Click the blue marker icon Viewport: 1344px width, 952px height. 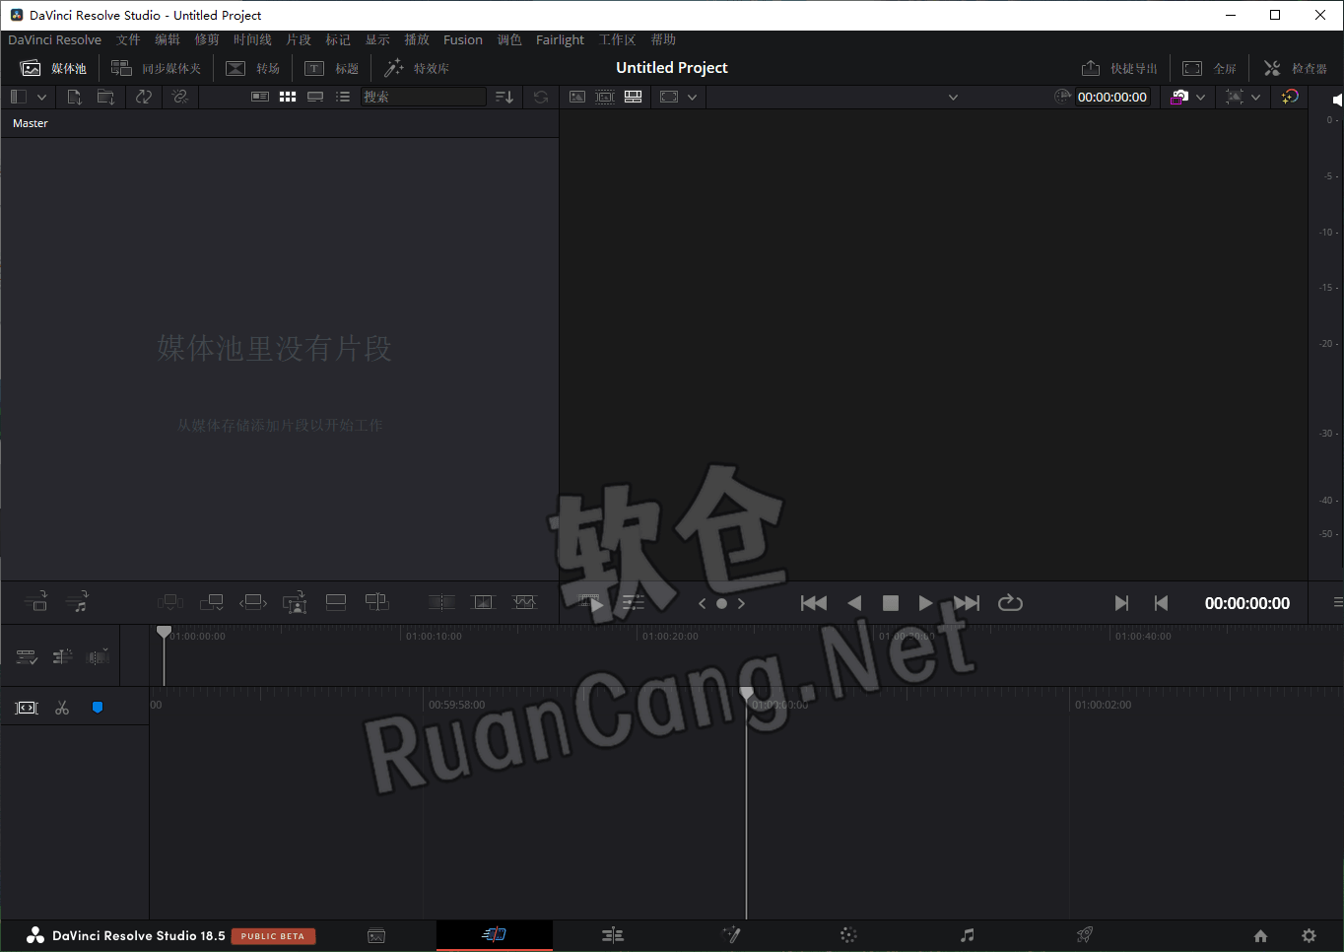98,708
